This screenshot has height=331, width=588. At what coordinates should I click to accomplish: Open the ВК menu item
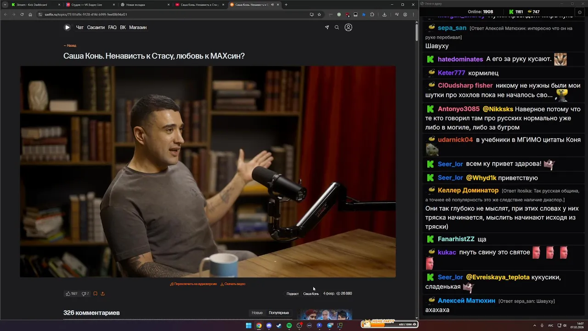pyautogui.click(x=123, y=28)
